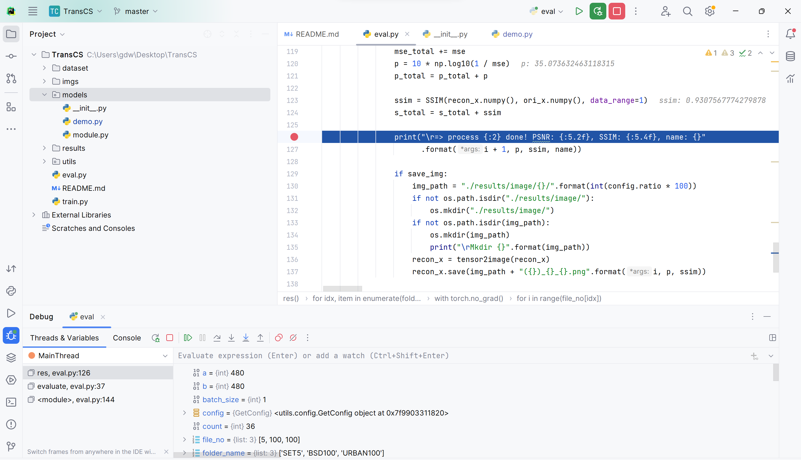Toggle Mute Breakpoints
This screenshot has height=460, width=801.
tap(293, 338)
